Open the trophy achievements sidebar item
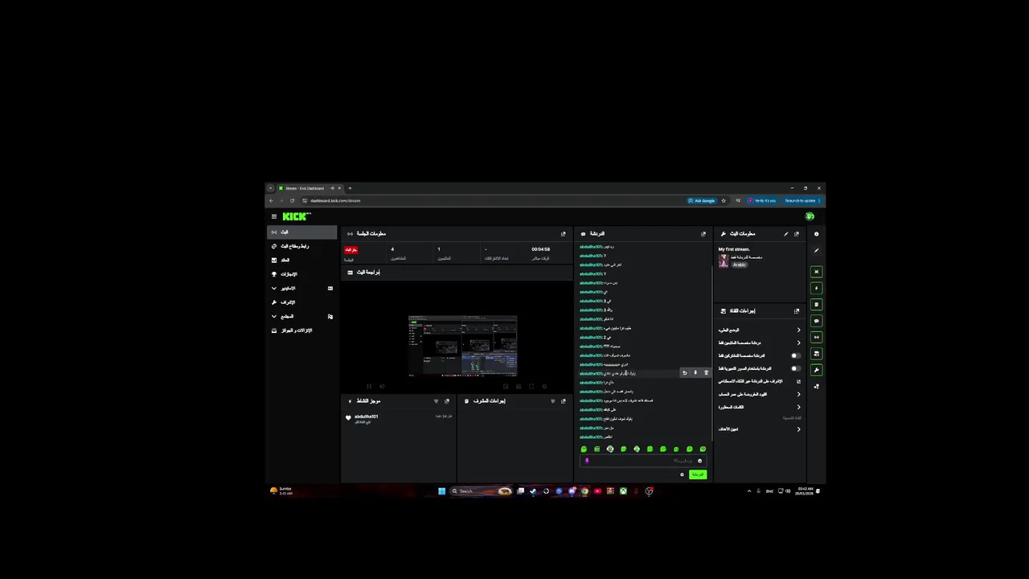 [302, 274]
